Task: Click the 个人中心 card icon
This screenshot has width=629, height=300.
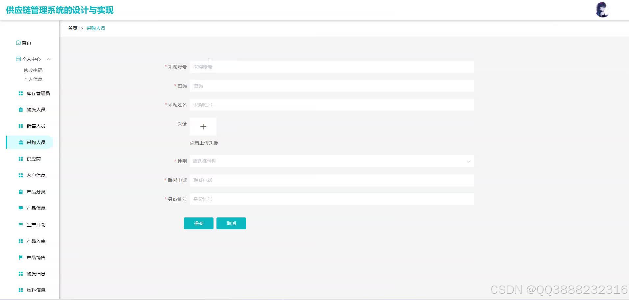Action: pyautogui.click(x=18, y=59)
